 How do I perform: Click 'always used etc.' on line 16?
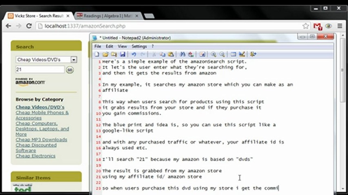click(x=125, y=148)
